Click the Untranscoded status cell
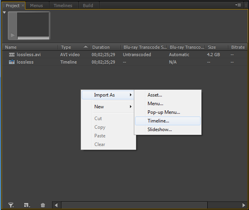249x210 pixels. (137, 55)
